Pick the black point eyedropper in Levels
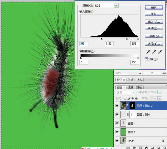This screenshot has height=149, width=167. click(148, 52)
